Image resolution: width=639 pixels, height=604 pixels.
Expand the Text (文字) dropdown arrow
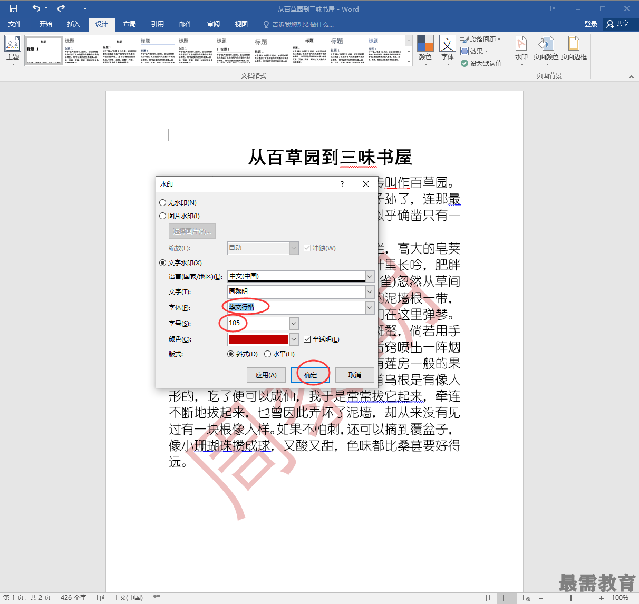coord(370,291)
